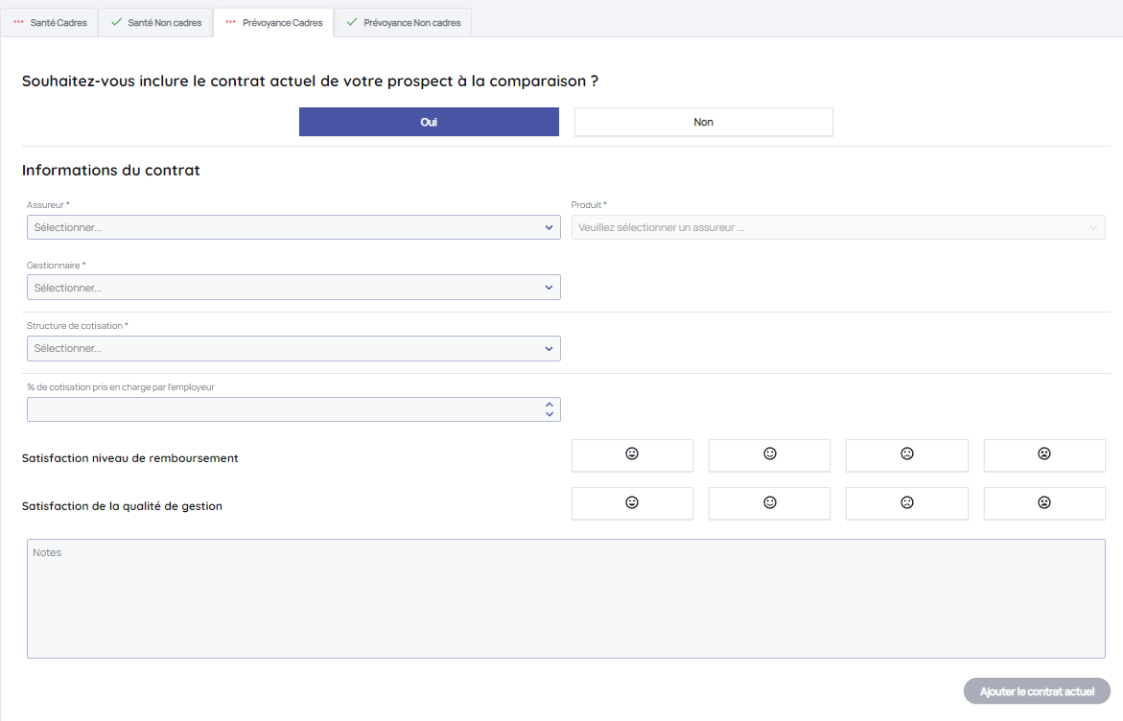Viewport: 1123px width, 721px height.
Task: Rate reimbursement level with the smiling face
Action: [x=769, y=454]
